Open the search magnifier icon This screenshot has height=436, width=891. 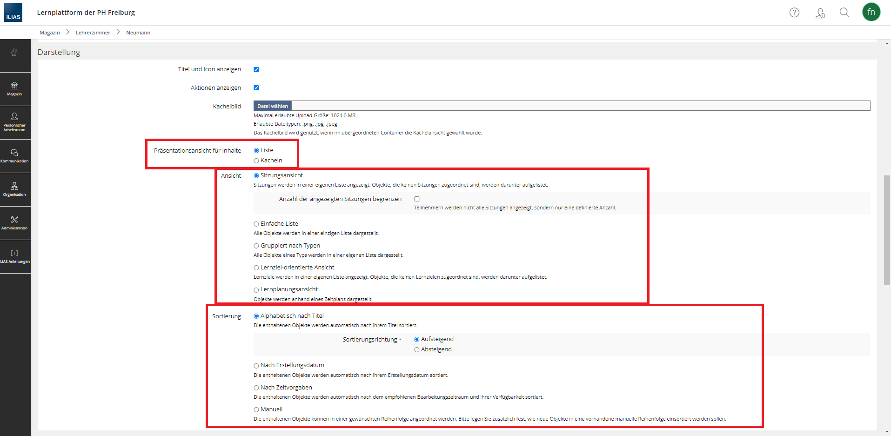[x=844, y=12]
